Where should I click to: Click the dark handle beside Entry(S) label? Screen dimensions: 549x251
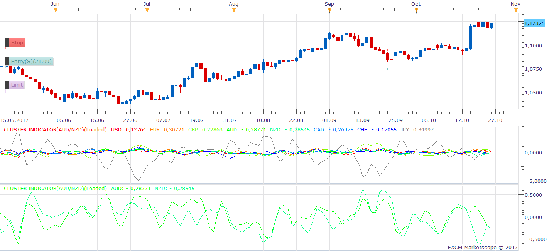coord(7,62)
